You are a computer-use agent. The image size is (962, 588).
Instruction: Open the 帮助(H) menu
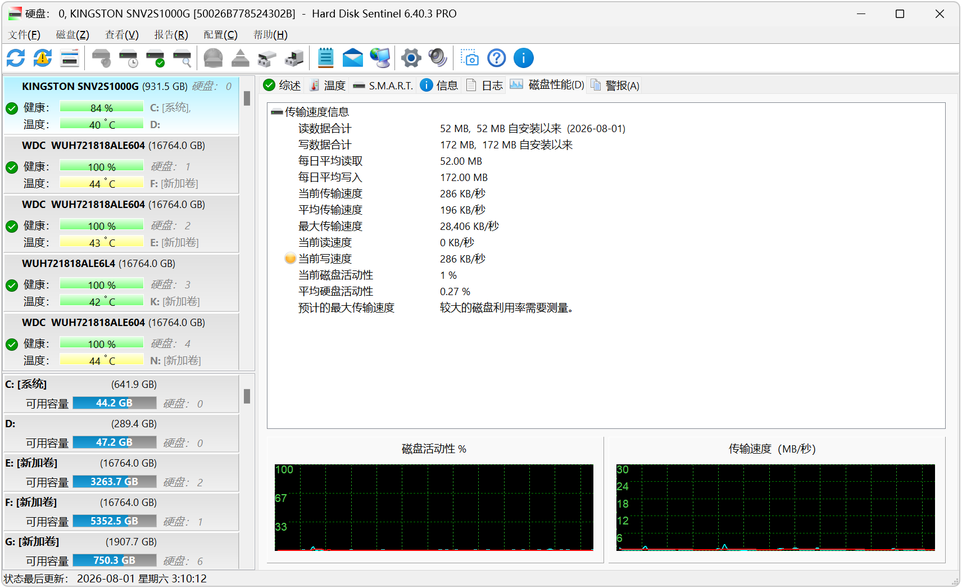coord(270,35)
